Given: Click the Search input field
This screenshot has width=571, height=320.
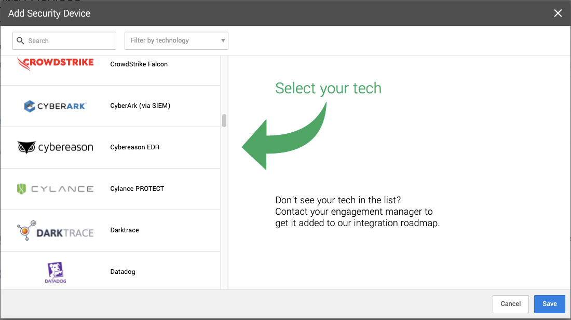Looking at the screenshot, I should point(64,41).
